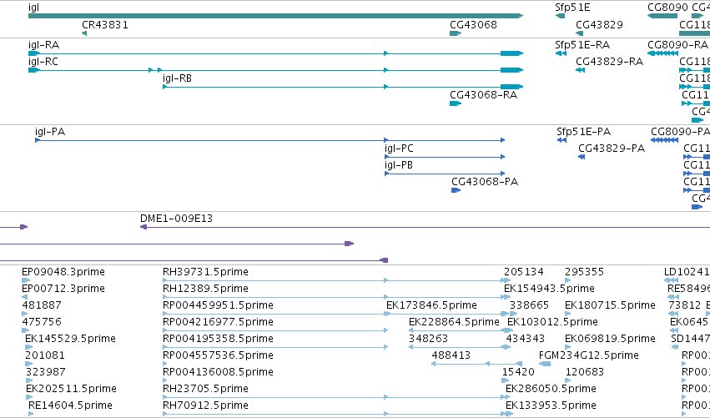The image size is (710, 418).
Task: Click the CG43068-PA protein label
Action: point(485,182)
